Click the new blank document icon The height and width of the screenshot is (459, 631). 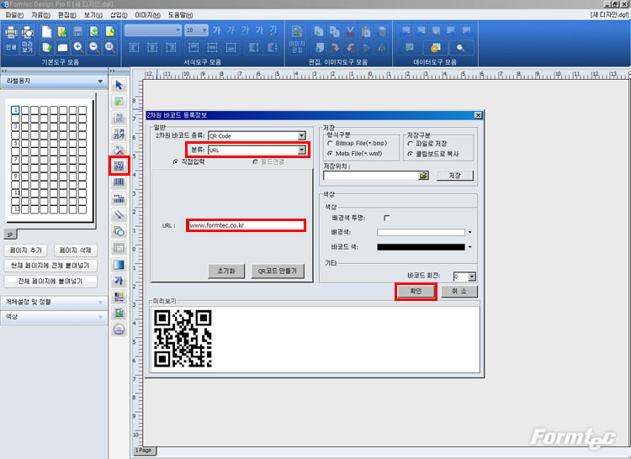click(x=46, y=31)
